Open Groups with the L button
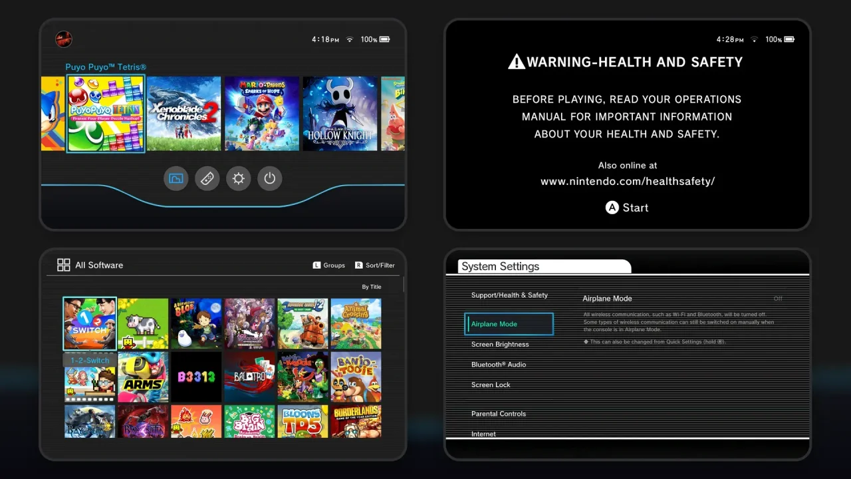The height and width of the screenshot is (479, 851). pyautogui.click(x=328, y=265)
